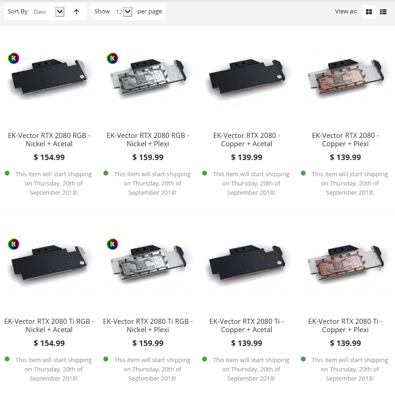This screenshot has width=395, height=393.
Task: Open EK-Vector RTX 2080 - Copper + Plexi link
Action: coord(346,140)
